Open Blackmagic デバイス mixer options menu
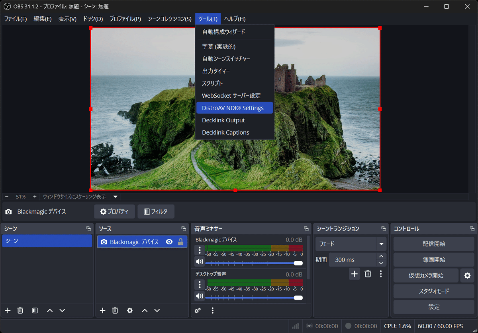 tap(200, 250)
